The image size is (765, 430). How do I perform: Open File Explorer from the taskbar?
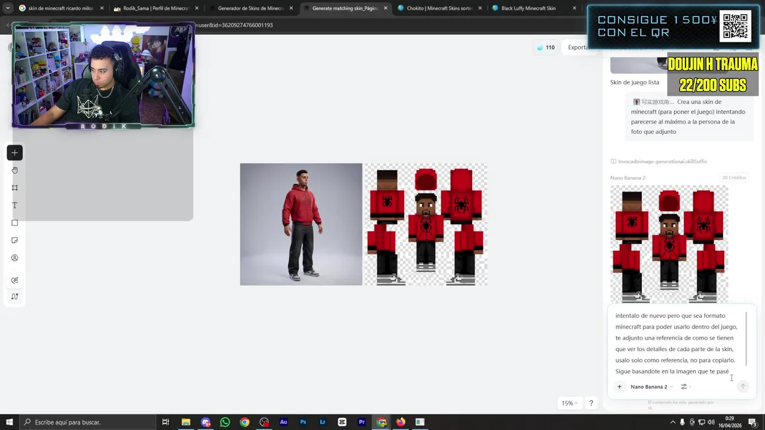tap(186, 422)
